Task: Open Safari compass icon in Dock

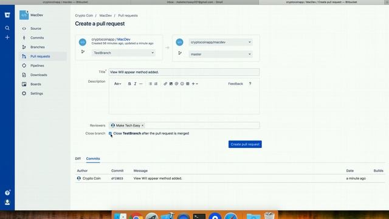Action: pos(231,216)
